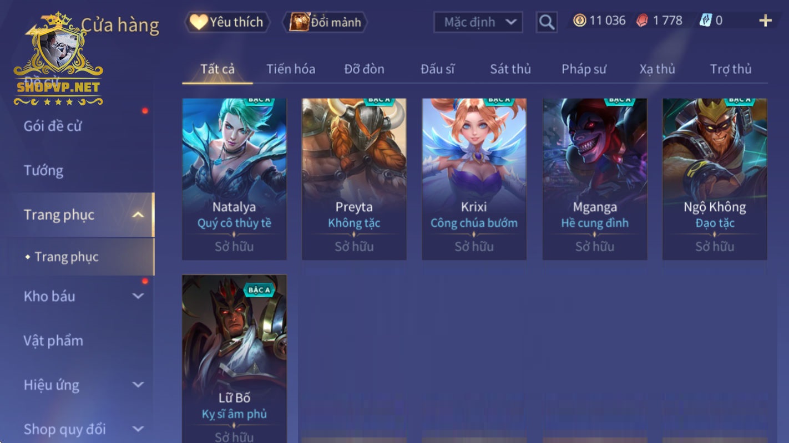The image size is (789, 443).
Task: Click the heart icon on Yêu thích
Action: pos(199,22)
